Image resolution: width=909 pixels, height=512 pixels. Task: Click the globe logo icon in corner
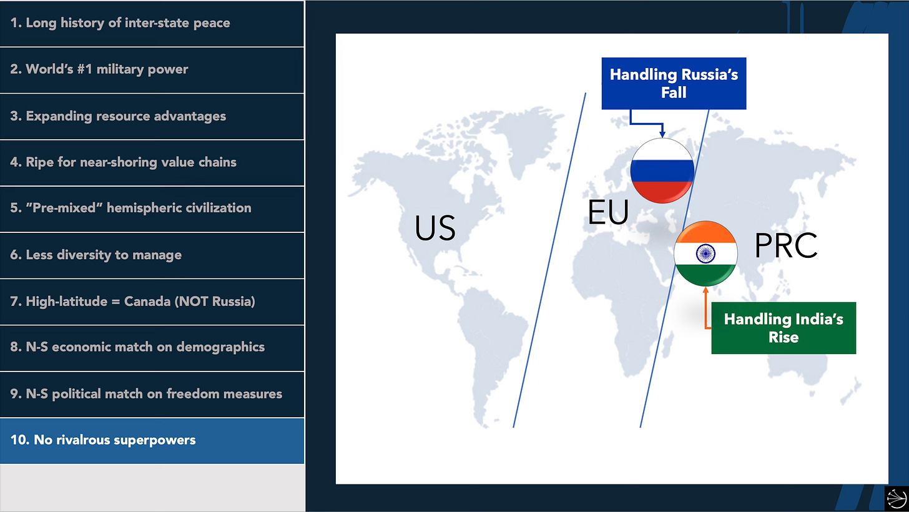pyautogui.click(x=897, y=500)
